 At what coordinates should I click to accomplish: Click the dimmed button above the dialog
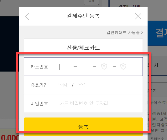(x=91, y=2)
